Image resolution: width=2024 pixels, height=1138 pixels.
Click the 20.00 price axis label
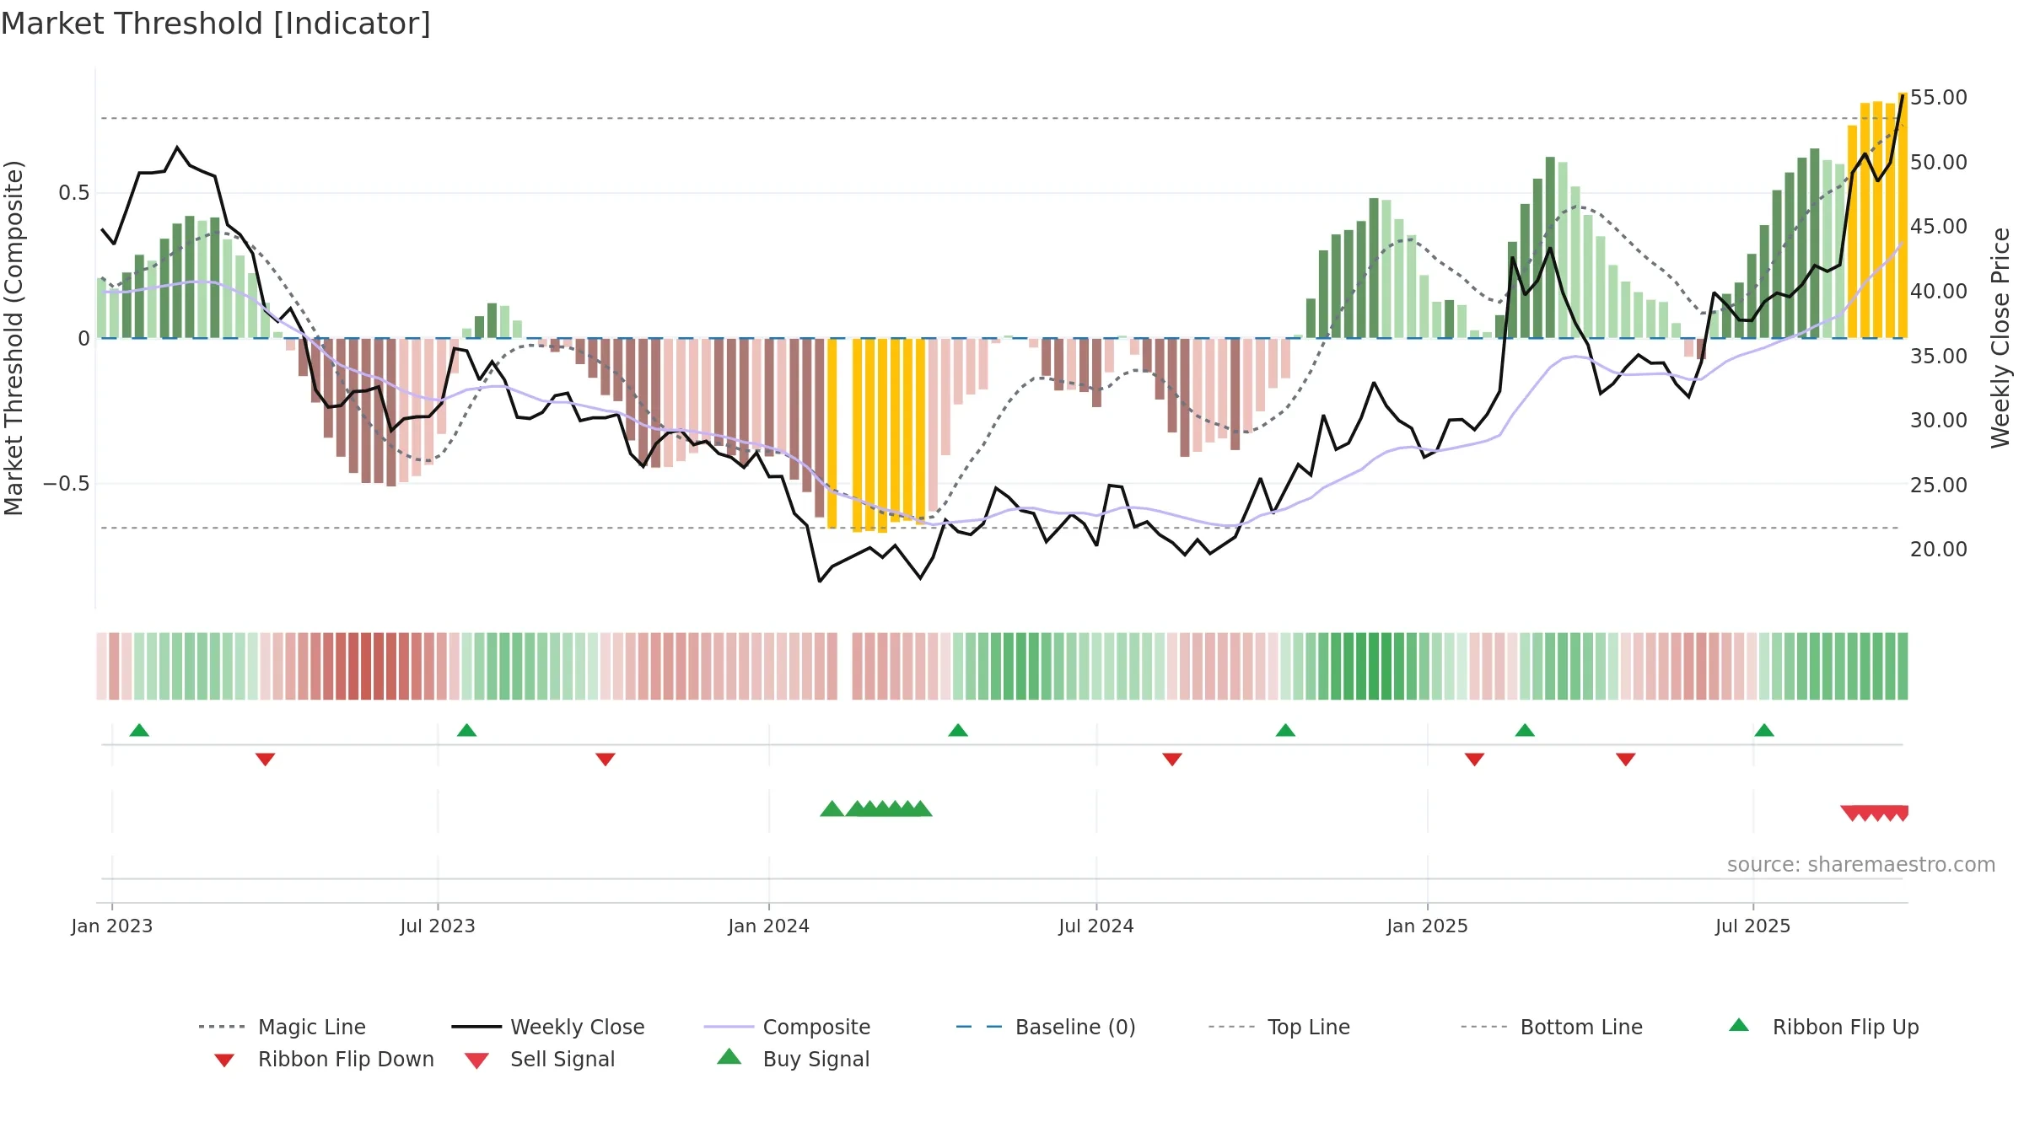(1939, 550)
